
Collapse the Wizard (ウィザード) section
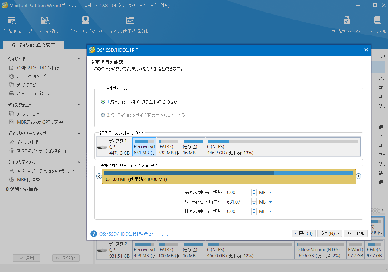pyautogui.click(x=79, y=59)
